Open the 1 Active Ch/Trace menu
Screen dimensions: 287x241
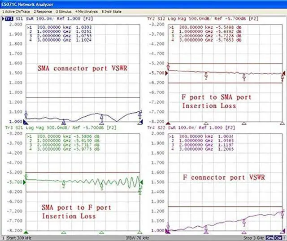point(16,12)
